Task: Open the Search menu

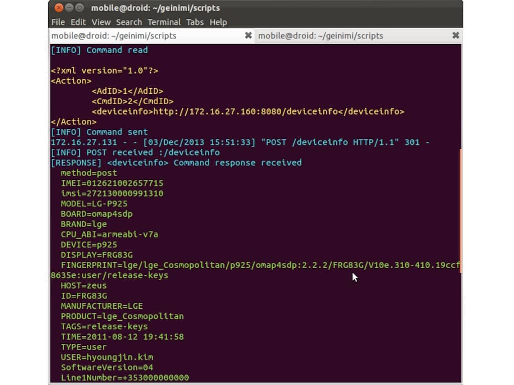Action: tap(129, 22)
